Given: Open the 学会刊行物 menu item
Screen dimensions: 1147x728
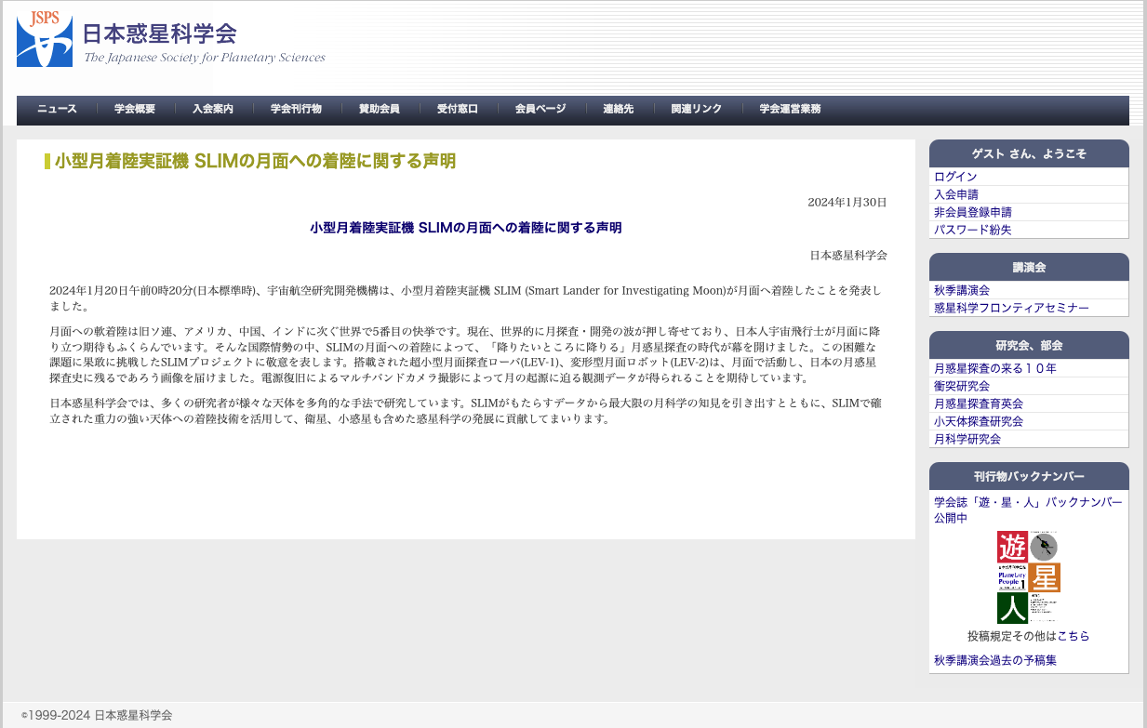Looking at the screenshot, I should pos(296,109).
